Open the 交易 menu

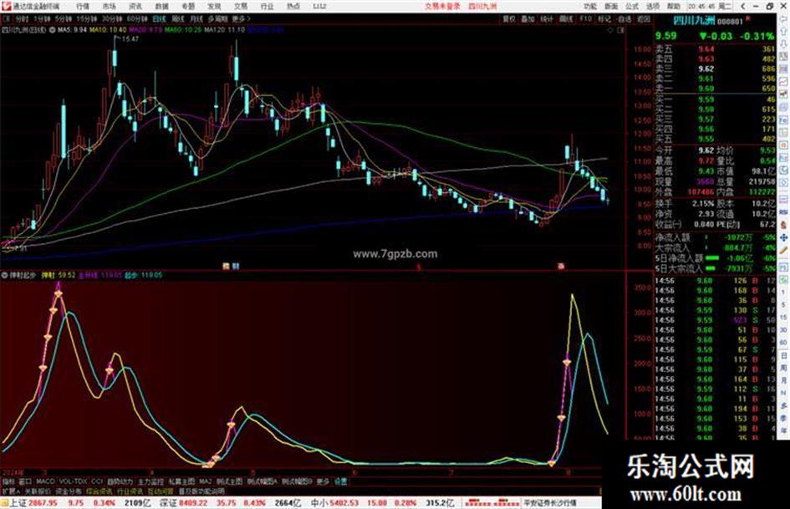tap(241, 7)
